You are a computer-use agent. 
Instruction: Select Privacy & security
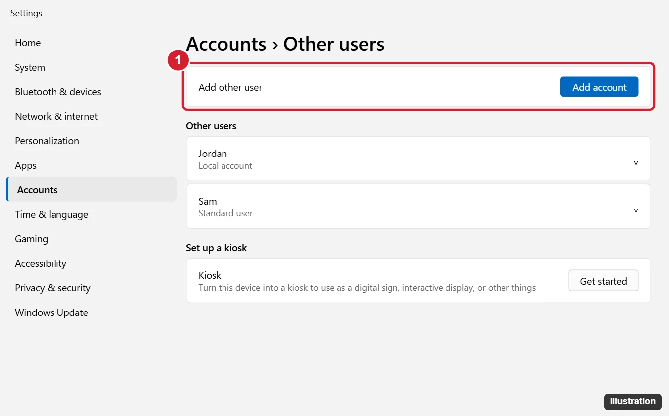point(53,288)
